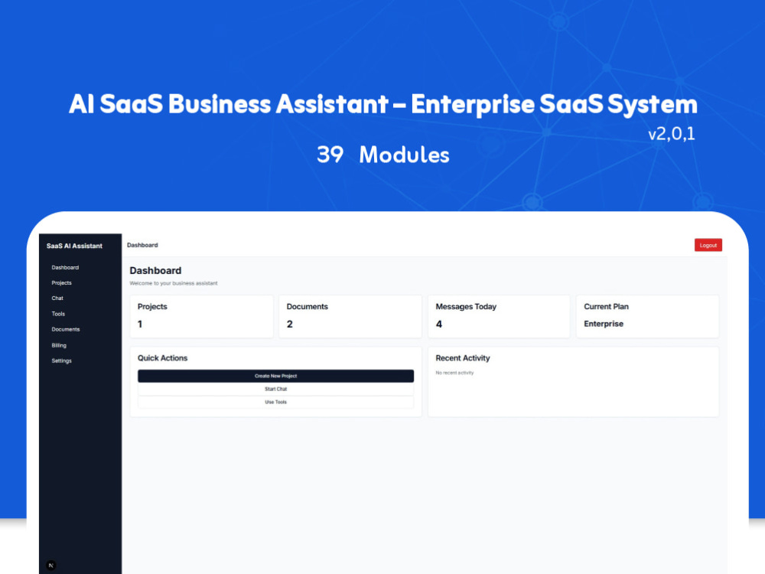Screen dimensions: 765x574
Task: Open the Chat sidebar item
Action: 57,298
